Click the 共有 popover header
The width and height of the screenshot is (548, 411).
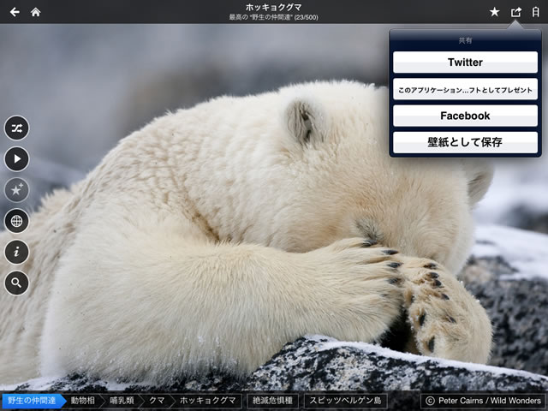[465, 40]
